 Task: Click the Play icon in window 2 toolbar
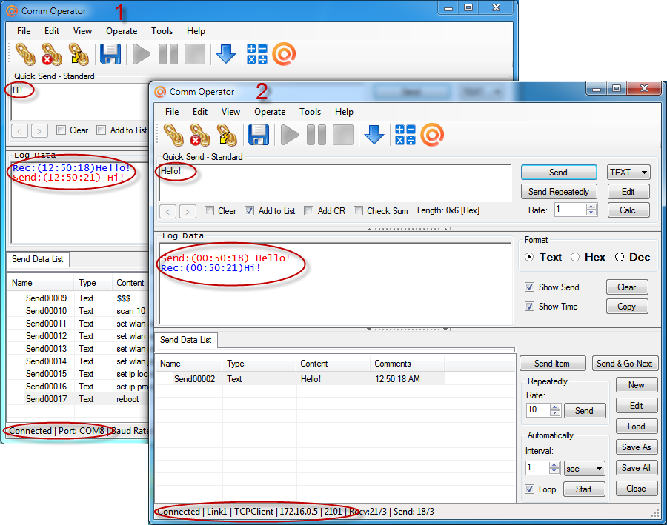pyautogui.click(x=290, y=135)
